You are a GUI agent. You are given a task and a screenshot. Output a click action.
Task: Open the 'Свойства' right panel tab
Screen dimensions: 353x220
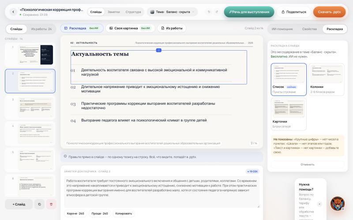click(x=309, y=29)
